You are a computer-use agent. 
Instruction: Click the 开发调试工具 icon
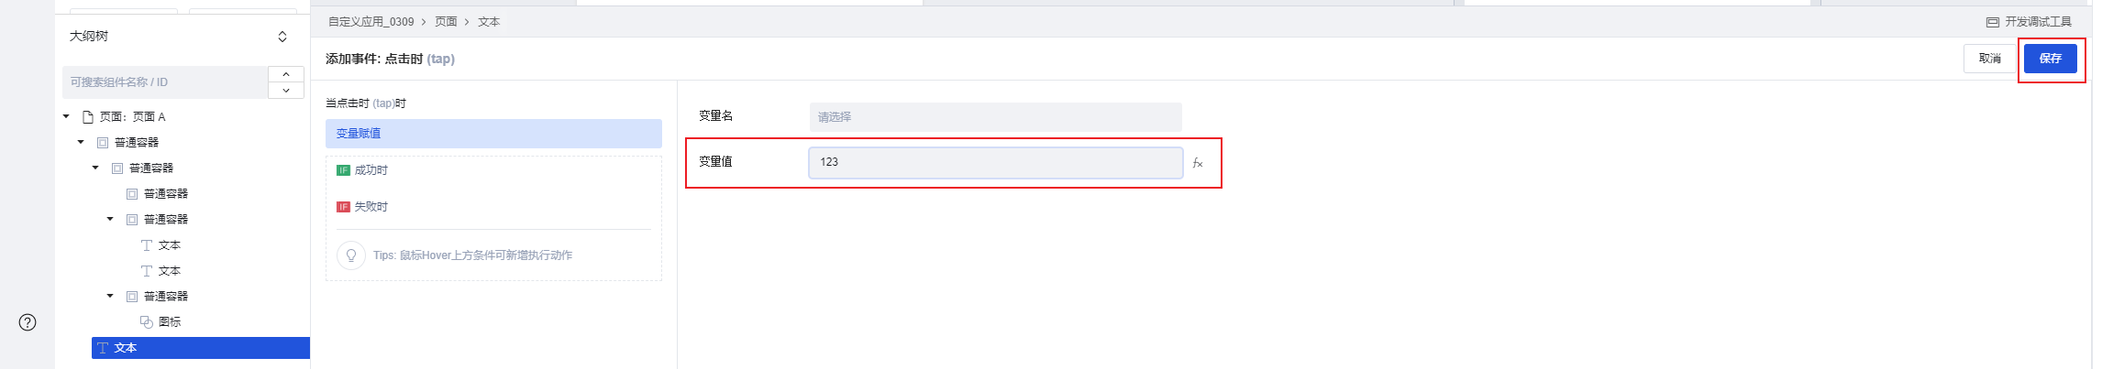pos(1992,22)
